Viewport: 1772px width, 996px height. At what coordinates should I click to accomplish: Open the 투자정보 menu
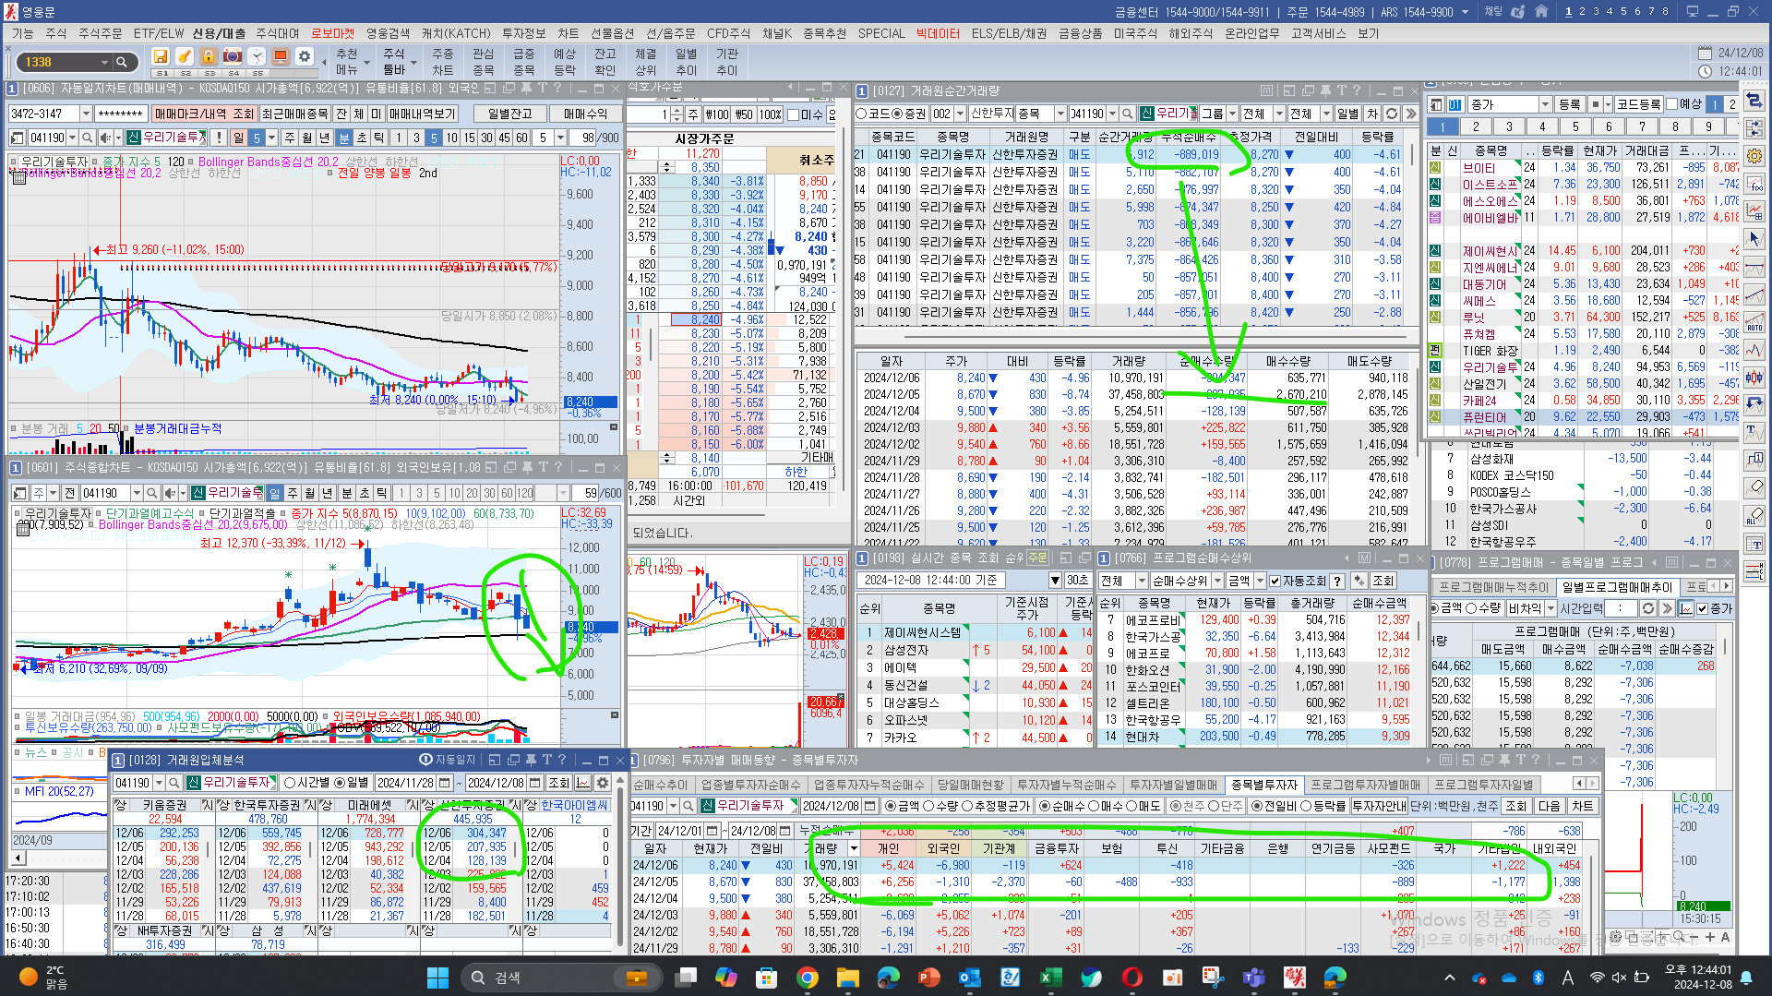click(x=523, y=33)
